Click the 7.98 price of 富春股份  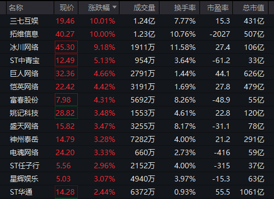point(66,100)
